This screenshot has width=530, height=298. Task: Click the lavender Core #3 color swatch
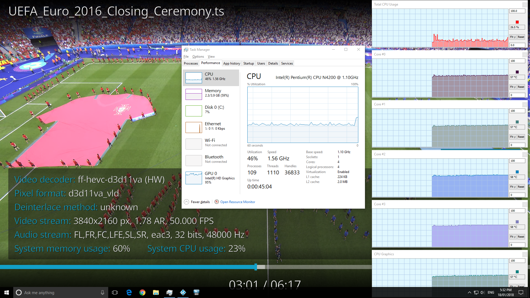click(x=517, y=222)
